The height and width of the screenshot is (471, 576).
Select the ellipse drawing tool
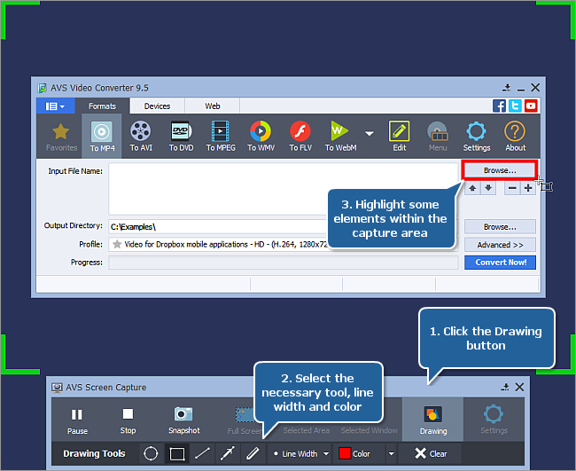[151, 454]
